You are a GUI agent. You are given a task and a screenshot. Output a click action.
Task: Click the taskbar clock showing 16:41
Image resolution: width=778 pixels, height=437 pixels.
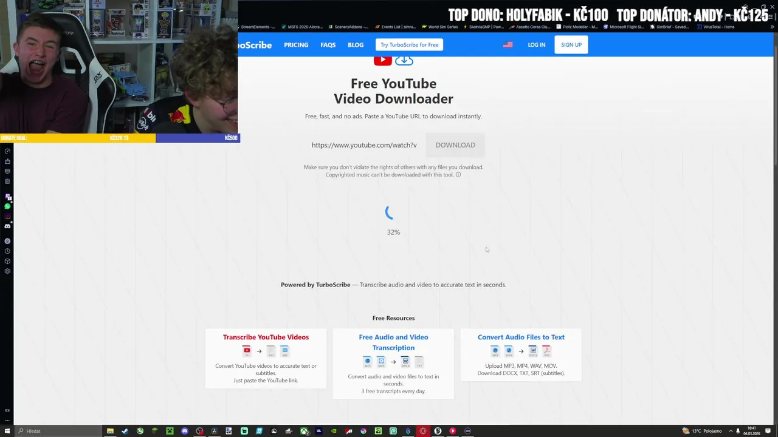click(752, 431)
